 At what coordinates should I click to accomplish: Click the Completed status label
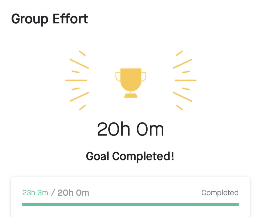pos(220,193)
